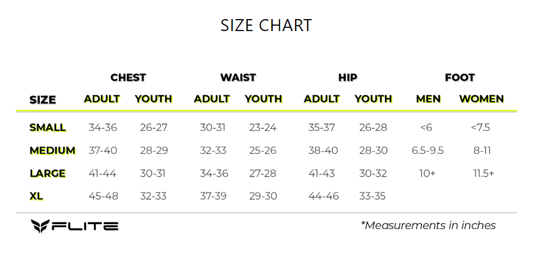Click the SIZE CHART title

click(266, 25)
